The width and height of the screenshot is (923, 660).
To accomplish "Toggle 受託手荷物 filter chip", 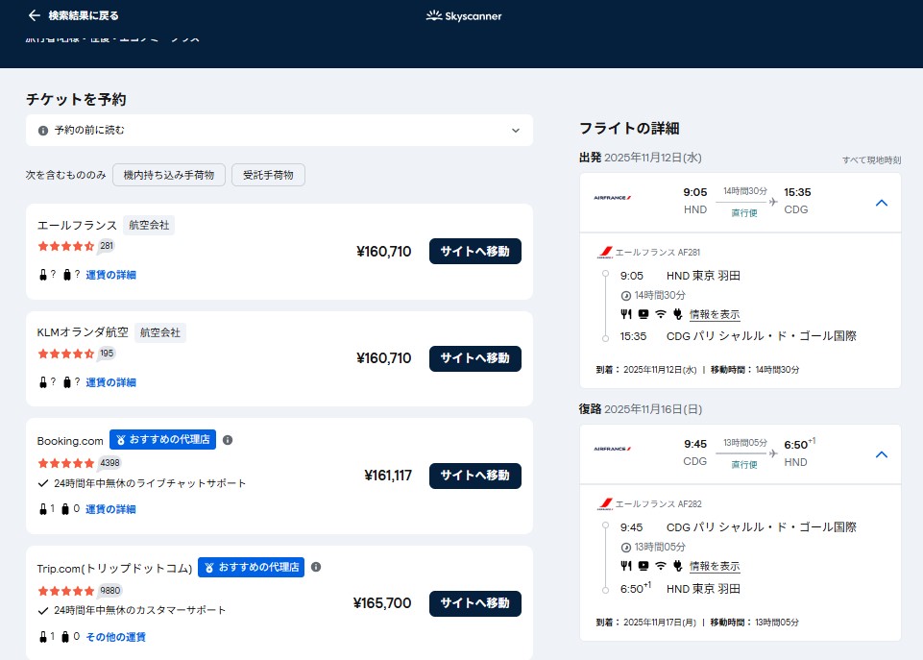I will (268, 175).
